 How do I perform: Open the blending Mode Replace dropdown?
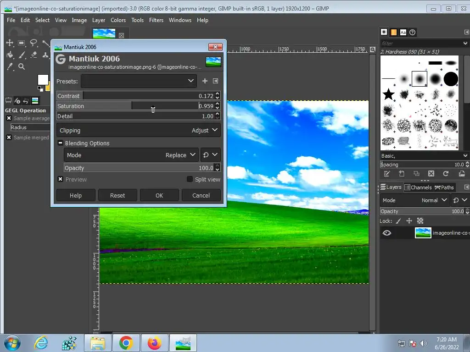(131, 155)
